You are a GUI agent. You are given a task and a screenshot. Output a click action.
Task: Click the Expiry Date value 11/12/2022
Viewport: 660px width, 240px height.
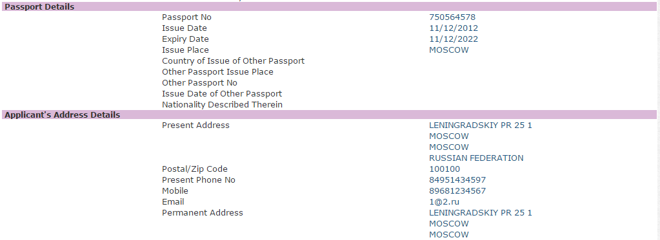[454, 39]
